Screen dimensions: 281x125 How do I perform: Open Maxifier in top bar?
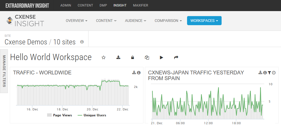(x=140, y=5)
